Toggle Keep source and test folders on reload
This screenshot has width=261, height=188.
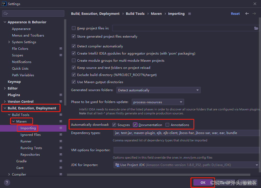coord(74,68)
